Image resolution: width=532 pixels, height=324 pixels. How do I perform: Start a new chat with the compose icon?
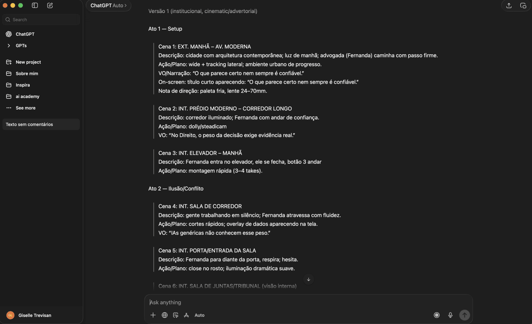tap(50, 5)
